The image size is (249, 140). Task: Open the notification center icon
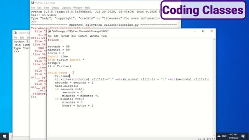coord(243,136)
